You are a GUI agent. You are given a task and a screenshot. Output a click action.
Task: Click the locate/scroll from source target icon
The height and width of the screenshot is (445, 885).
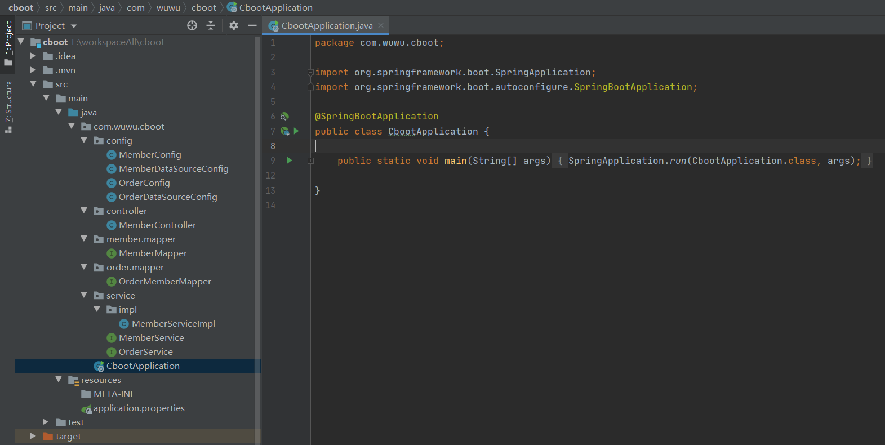point(192,25)
